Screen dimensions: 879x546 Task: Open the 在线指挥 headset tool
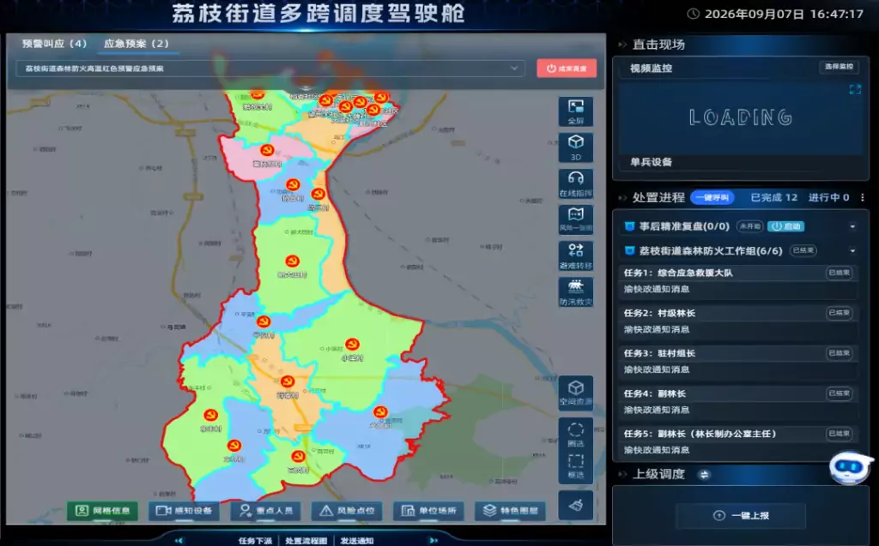pyautogui.click(x=576, y=183)
